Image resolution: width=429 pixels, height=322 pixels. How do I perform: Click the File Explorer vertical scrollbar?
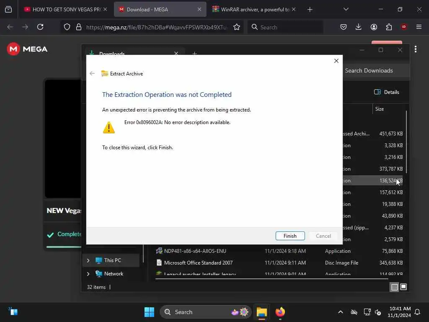[x=406, y=142]
